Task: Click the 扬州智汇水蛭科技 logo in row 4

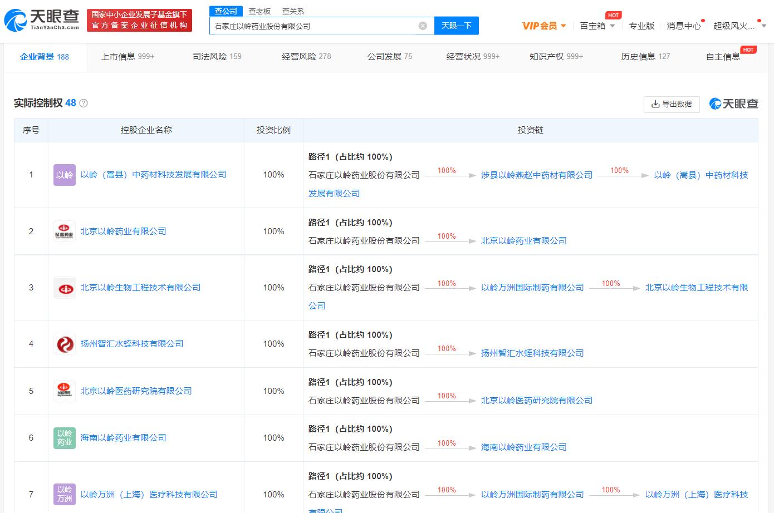Action: click(x=65, y=344)
